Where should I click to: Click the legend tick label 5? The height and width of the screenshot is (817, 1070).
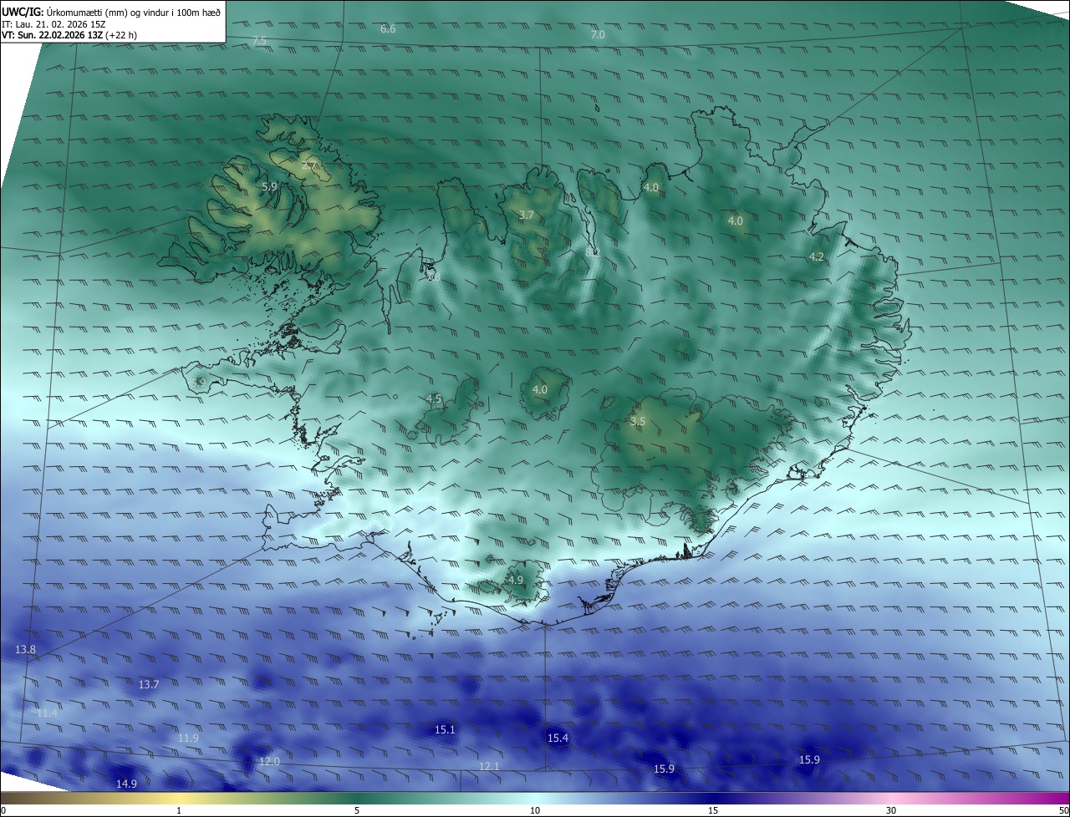point(357,811)
